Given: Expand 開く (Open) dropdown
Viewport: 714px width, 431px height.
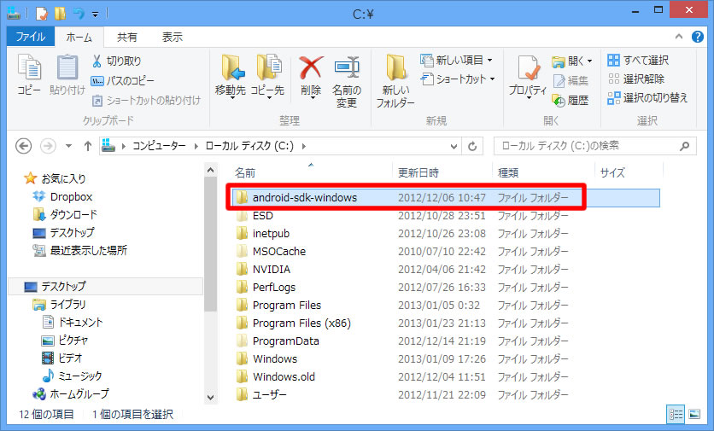Looking at the screenshot, I should pyautogui.click(x=589, y=61).
